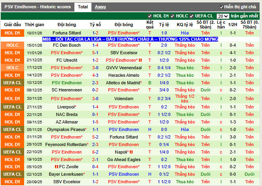This screenshot has width=262, height=186.
Task: Click the H result in Olympiakos Piraeus row
Action: (150, 129)
